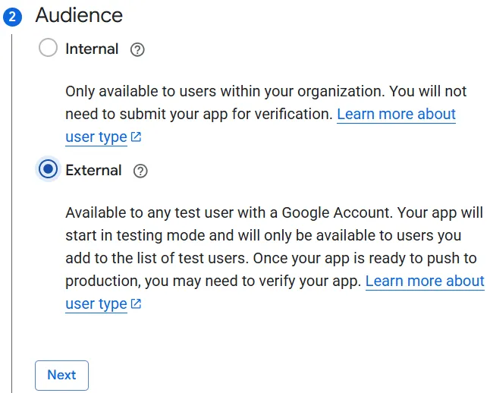Open Learn more link under External description

pos(425,281)
